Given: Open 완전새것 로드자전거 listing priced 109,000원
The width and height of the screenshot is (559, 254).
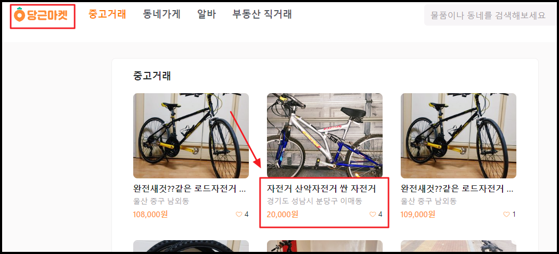Looking at the screenshot, I should coord(457,189).
